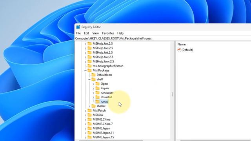Click the Msi.Patch folder icon
The height and width of the screenshot is (141, 251).
pyautogui.click(x=89, y=110)
